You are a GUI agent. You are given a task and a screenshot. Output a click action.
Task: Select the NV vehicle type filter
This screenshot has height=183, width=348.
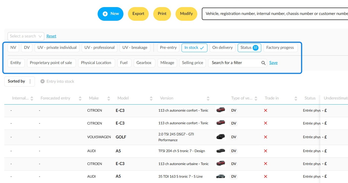pos(13,48)
